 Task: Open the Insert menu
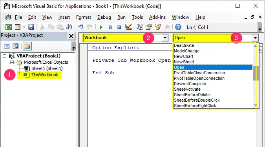(x=64, y=17)
